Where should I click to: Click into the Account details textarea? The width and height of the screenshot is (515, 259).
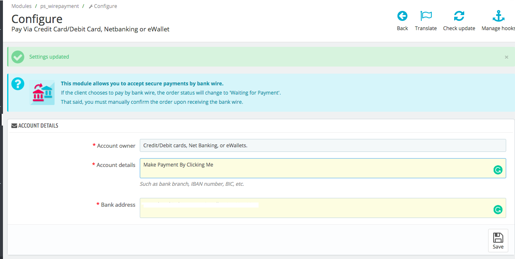(x=315, y=168)
